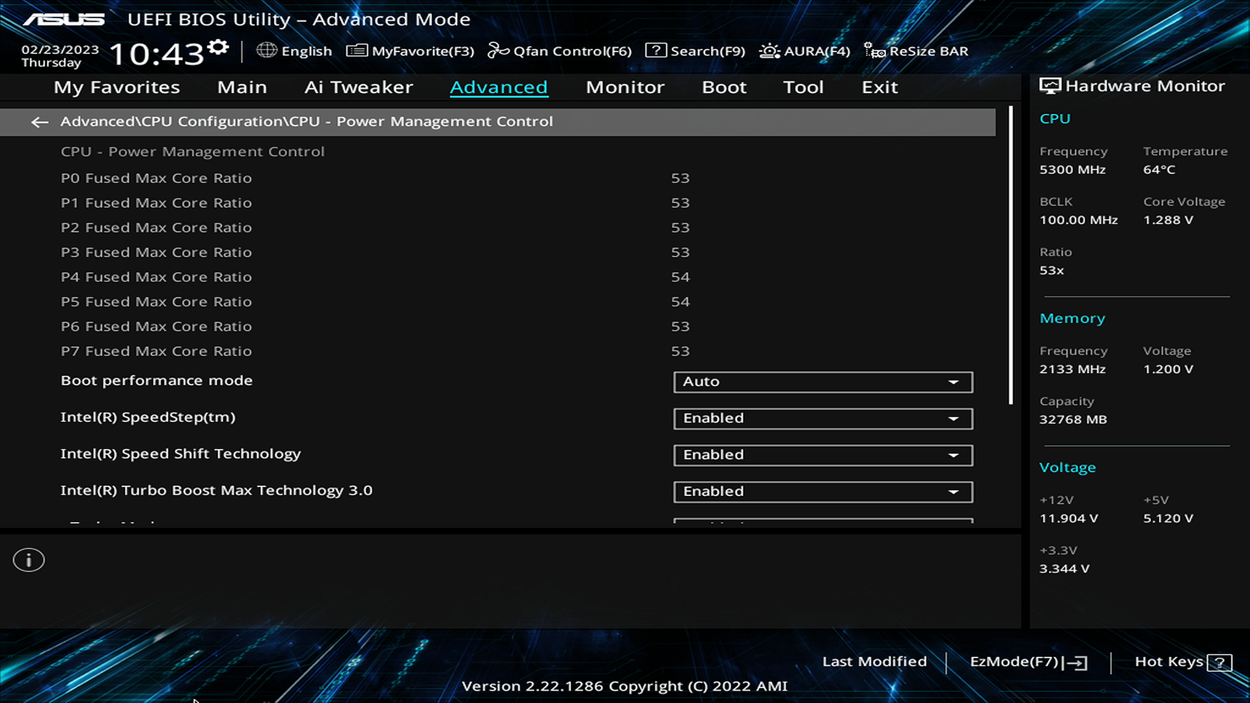Select P6 Fused Max Core Ratio row
1250x703 pixels.
point(497,327)
